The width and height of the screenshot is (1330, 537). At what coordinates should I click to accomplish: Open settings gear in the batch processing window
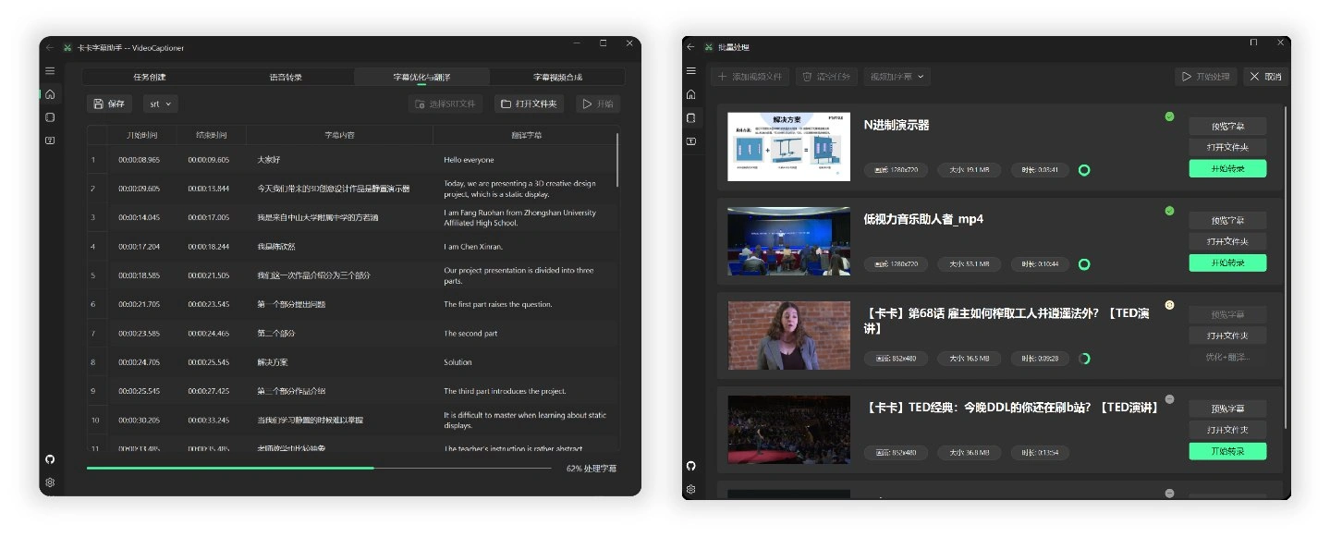[690, 489]
